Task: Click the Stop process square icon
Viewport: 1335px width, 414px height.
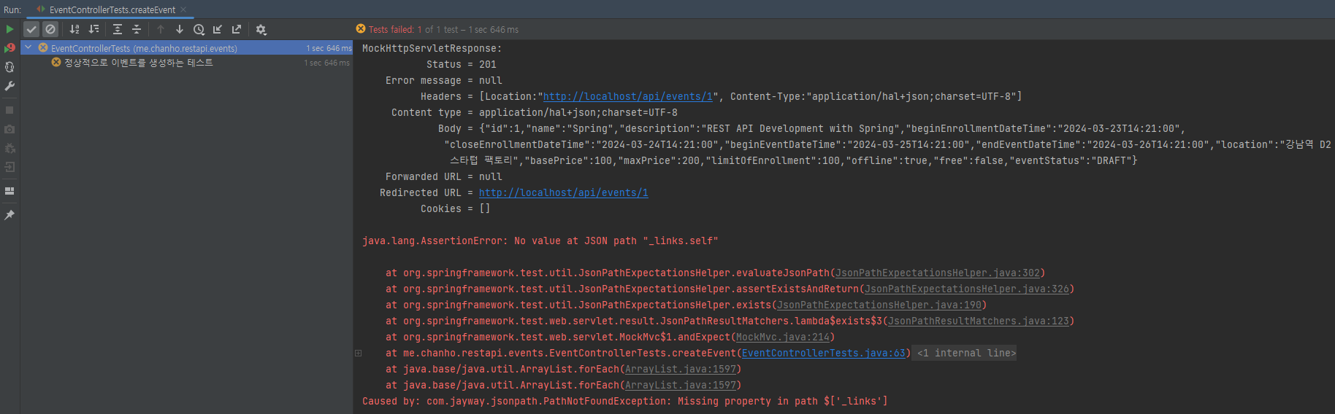Action: click(9, 110)
